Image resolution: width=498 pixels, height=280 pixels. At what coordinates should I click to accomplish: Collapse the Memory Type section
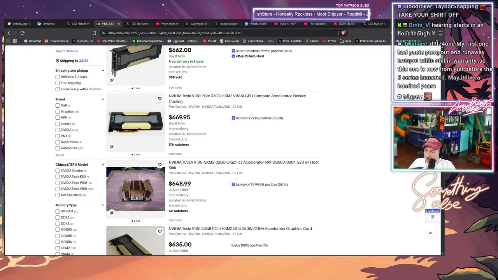point(103,205)
